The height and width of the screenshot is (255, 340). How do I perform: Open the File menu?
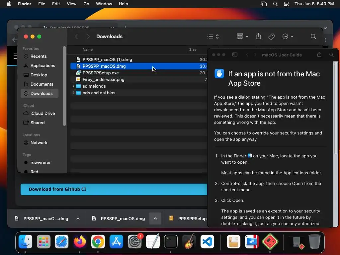point(42,4)
